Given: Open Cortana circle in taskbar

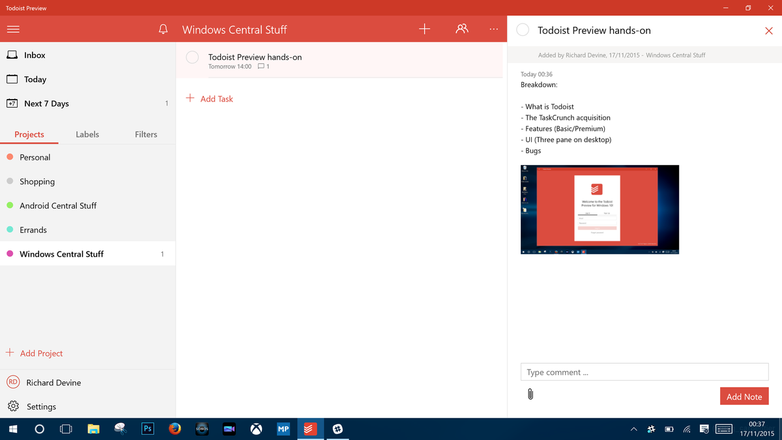Looking at the screenshot, I should pos(39,429).
